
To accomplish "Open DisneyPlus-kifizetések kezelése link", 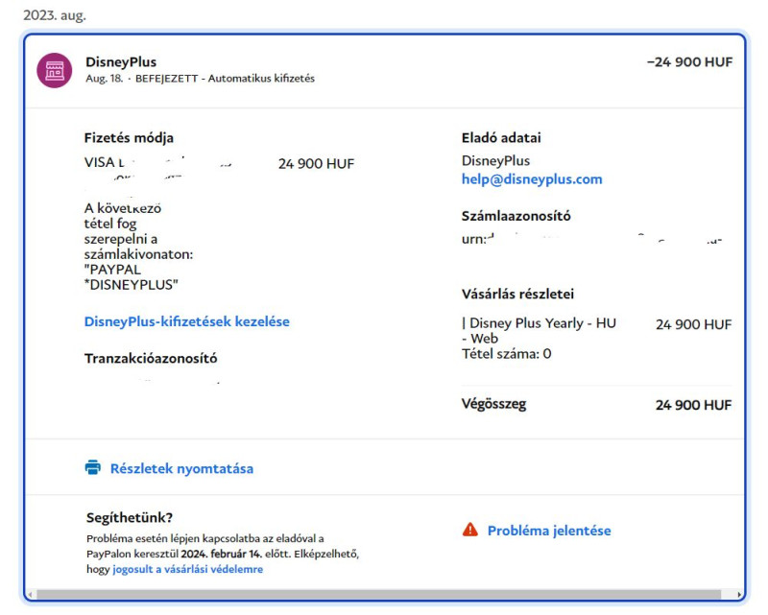I will pos(186,321).
